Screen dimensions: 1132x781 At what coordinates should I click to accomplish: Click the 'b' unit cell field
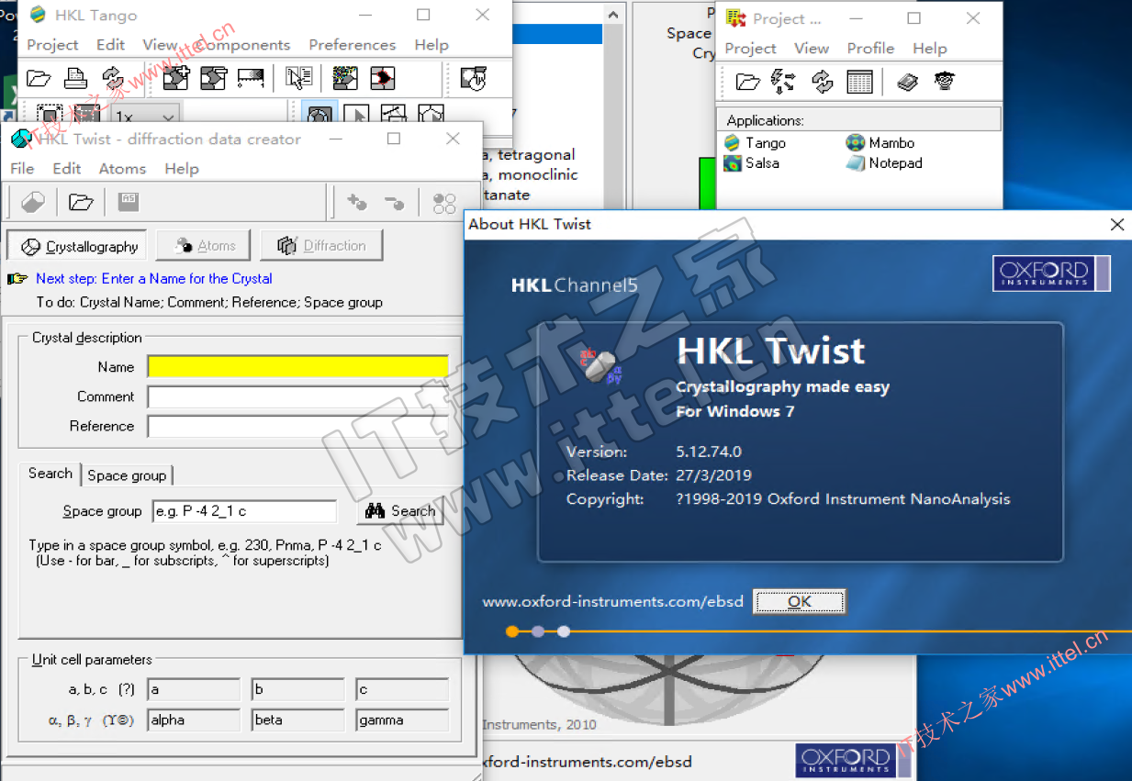(298, 690)
